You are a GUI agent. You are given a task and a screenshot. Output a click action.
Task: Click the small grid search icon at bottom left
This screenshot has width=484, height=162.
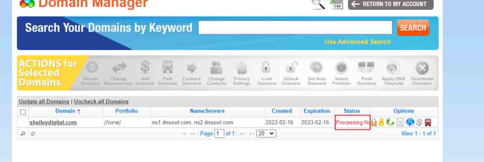(22, 134)
